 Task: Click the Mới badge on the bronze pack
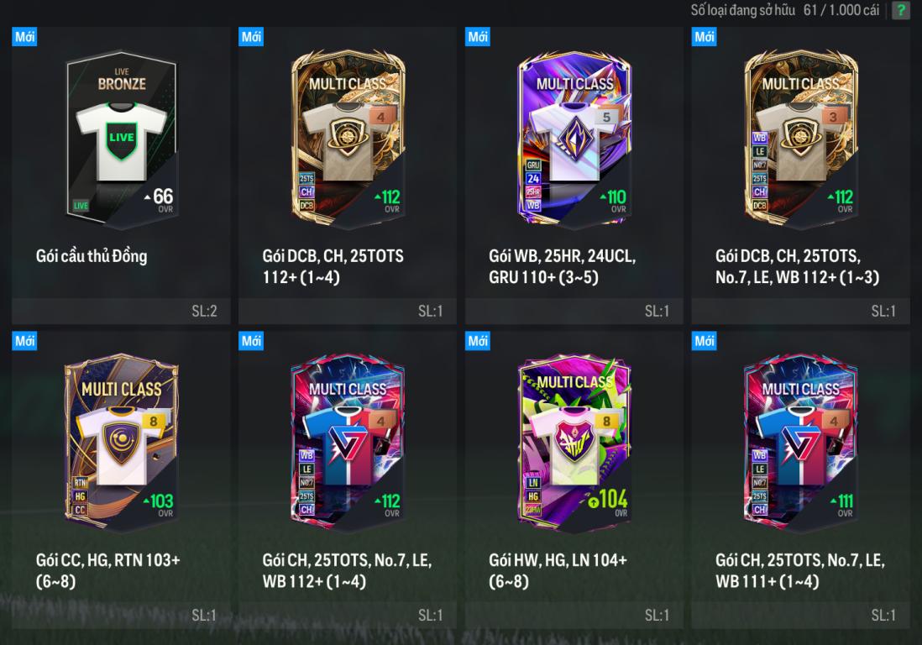[24, 36]
